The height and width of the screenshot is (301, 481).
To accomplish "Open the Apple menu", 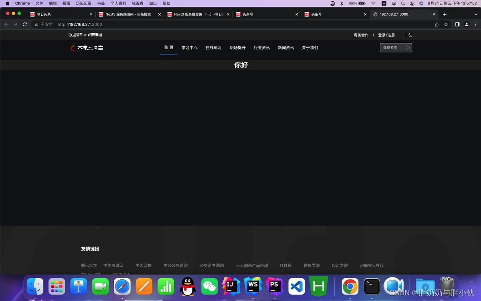I will (7, 3).
